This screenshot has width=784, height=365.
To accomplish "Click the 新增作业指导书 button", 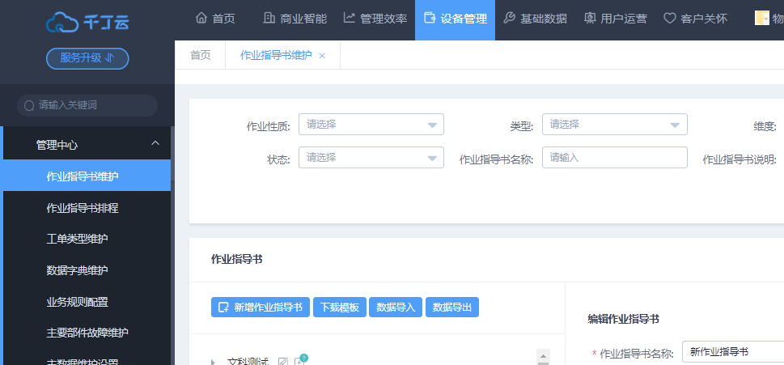I will click(261, 307).
